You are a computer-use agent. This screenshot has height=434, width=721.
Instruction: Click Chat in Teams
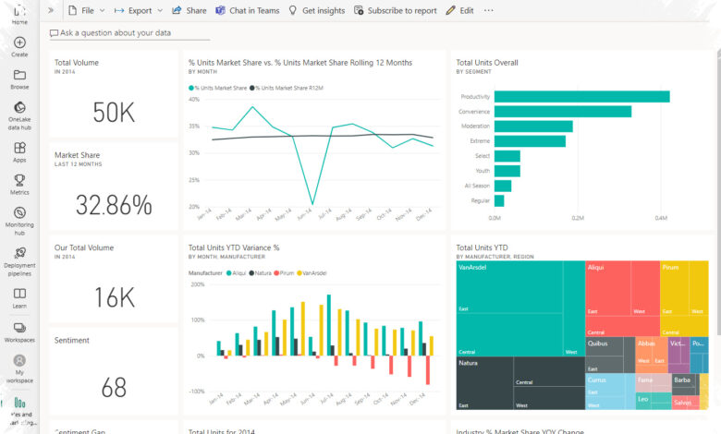coord(248,10)
